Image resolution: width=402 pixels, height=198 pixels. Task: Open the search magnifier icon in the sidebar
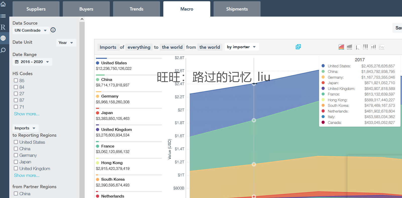[3, 50]
